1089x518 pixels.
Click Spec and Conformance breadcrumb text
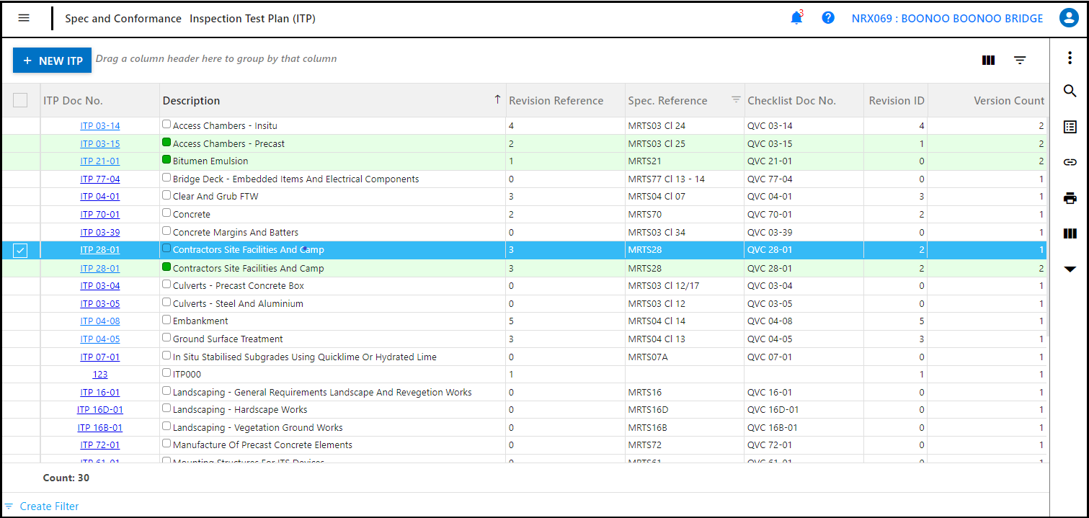(123, 19)
